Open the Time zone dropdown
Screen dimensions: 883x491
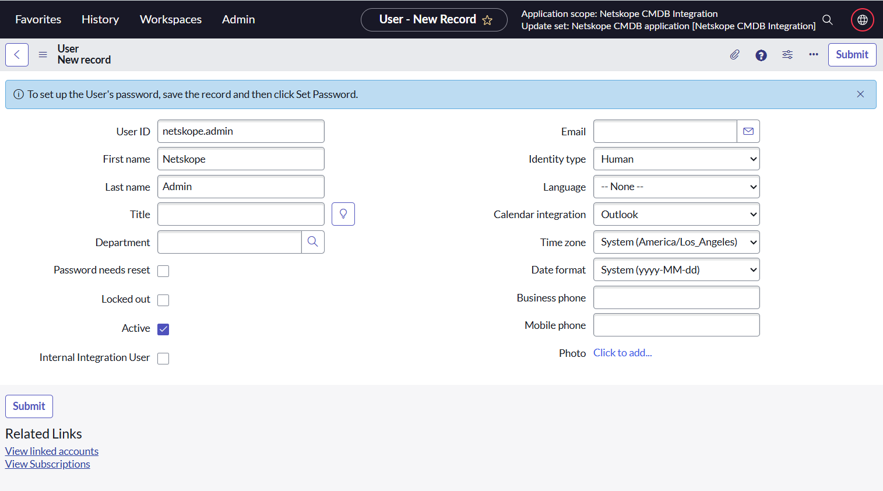point(677,242)
